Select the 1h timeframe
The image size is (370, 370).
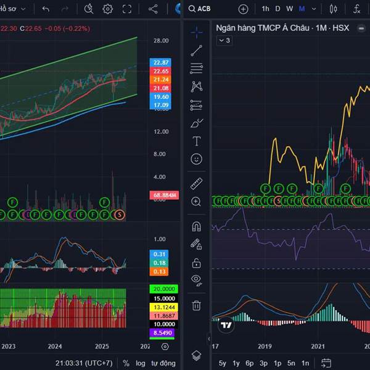click(265, 9)
